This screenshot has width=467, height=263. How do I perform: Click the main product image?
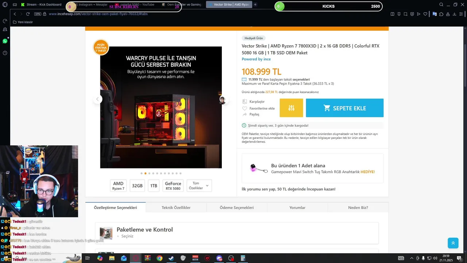pos(161,107)
